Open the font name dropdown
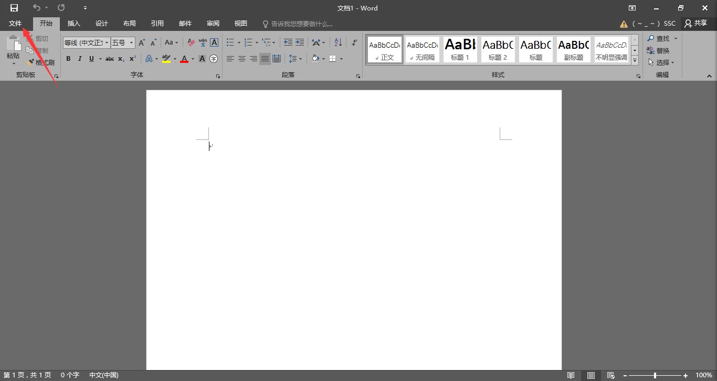 pyautogui.click(x=107, y=42)
